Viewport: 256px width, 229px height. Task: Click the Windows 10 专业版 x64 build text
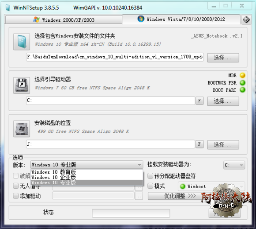point(98,44)
